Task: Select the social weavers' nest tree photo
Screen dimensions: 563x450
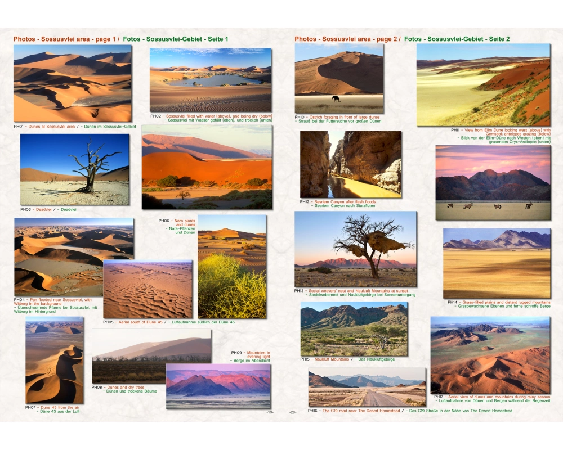Action: 355,249
